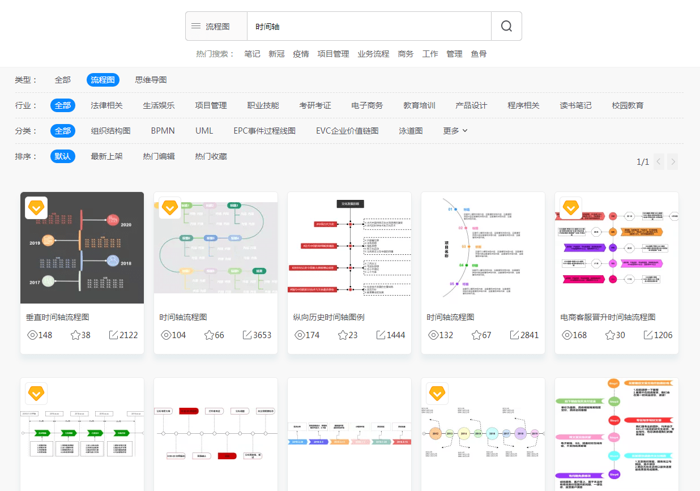This screenshot has height=491, width=700.
Task: Click the search input containing 时间轴
Action: pos(368,25)
